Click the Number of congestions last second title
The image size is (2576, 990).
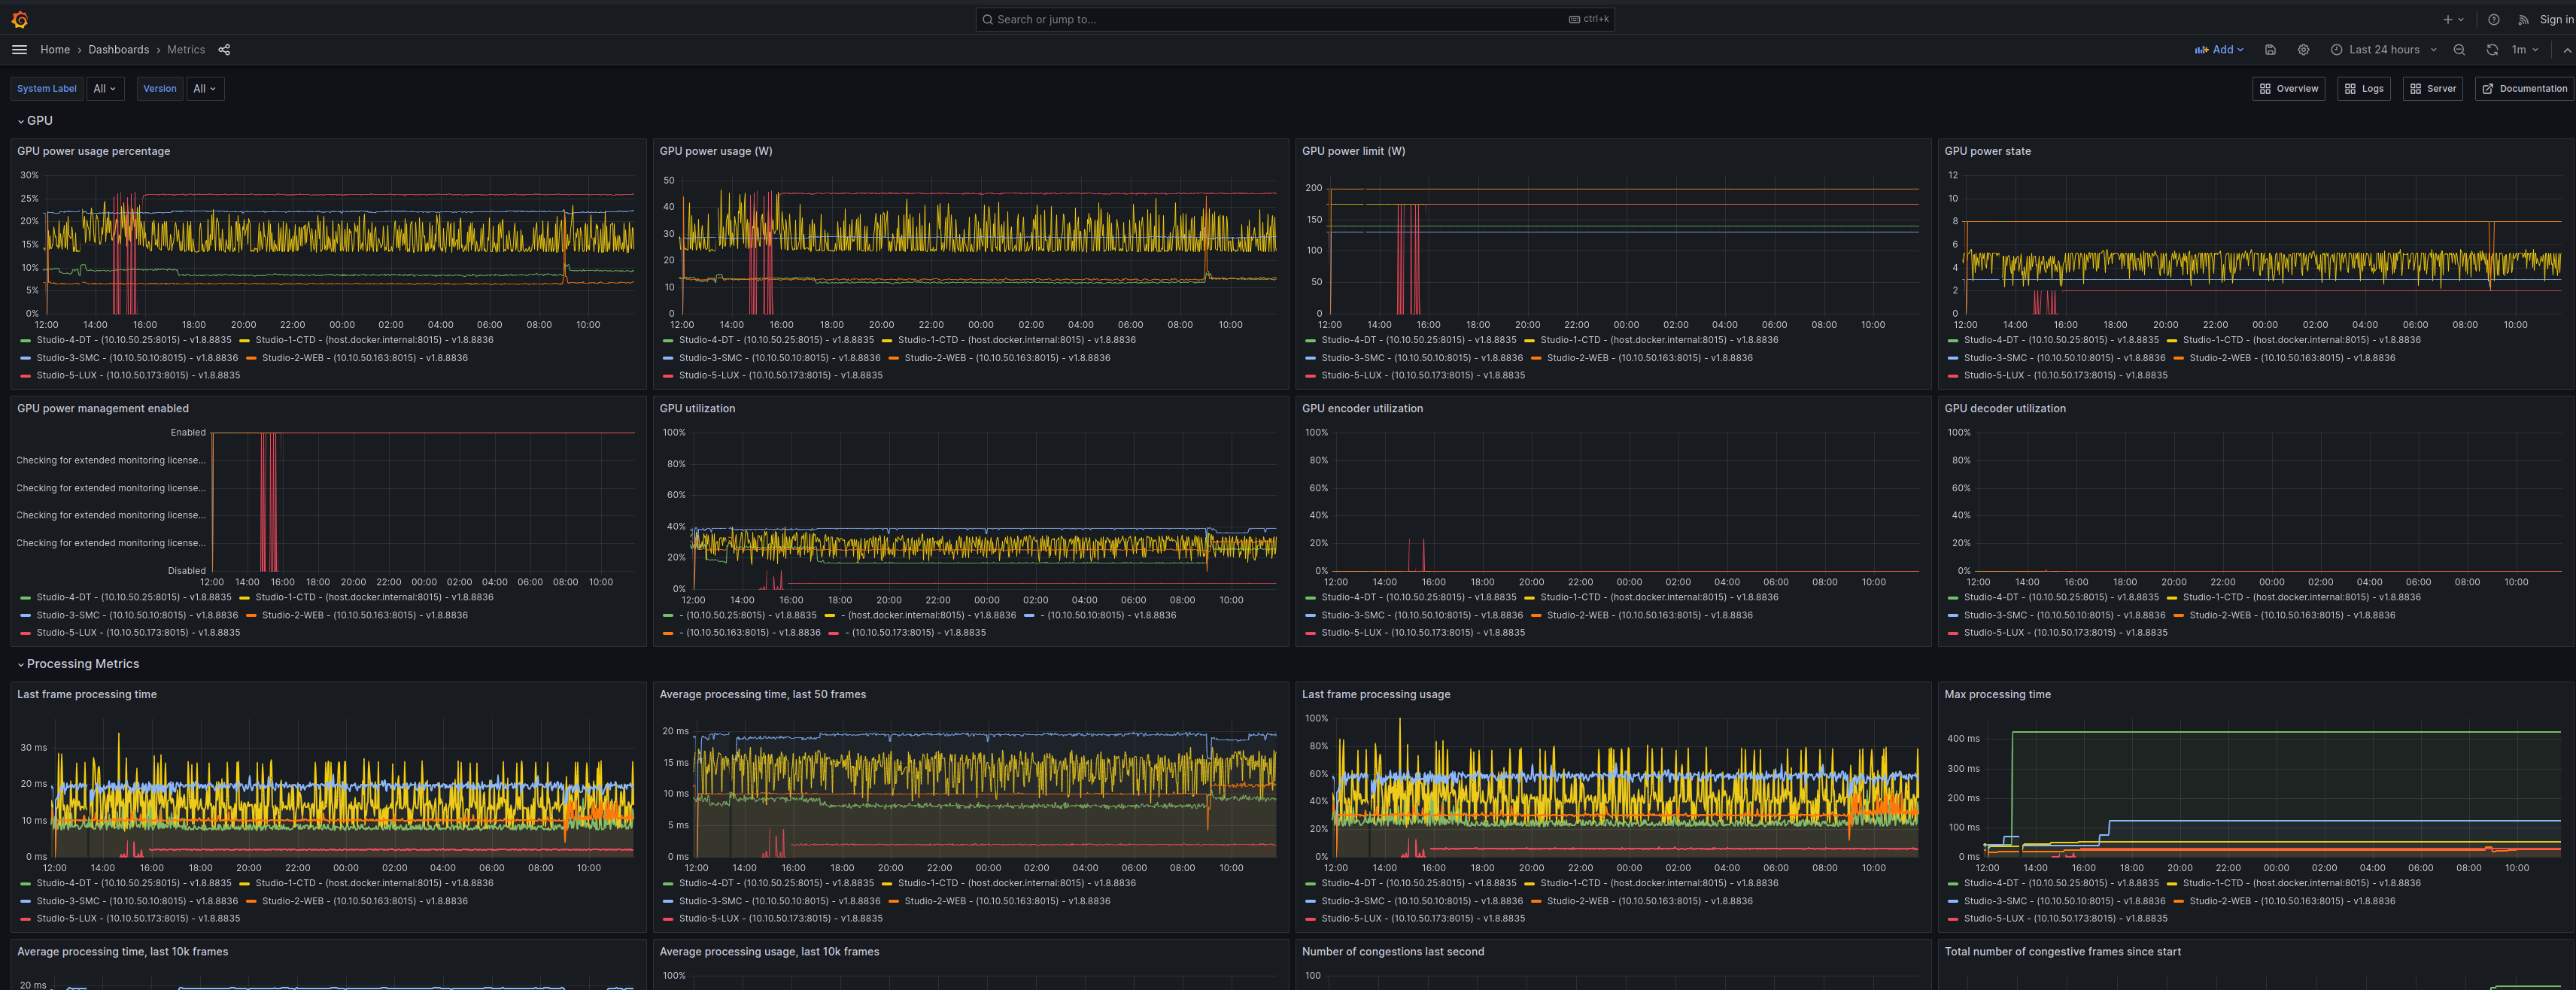(x=1392, y=951)
